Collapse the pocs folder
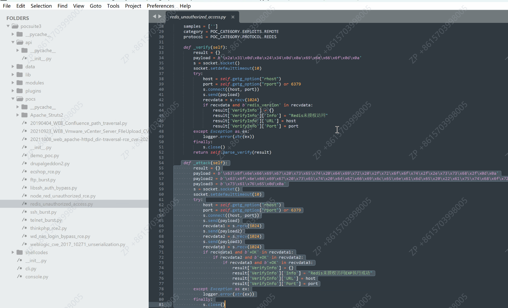Image resolution: width=508 pixels, height=308 pixels. click(13, 99)
